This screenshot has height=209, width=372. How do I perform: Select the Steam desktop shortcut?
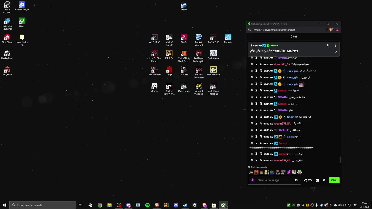click(x=184, y=6)
